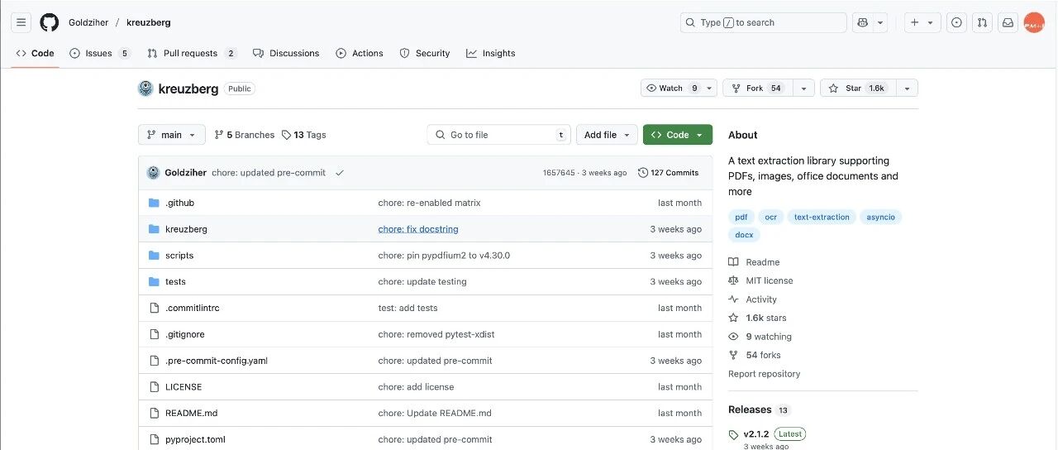Image resolution: width=1058 pixels, height=450 pixels.
Task: Open the create new plus menu
Action: tap(921, 22)
